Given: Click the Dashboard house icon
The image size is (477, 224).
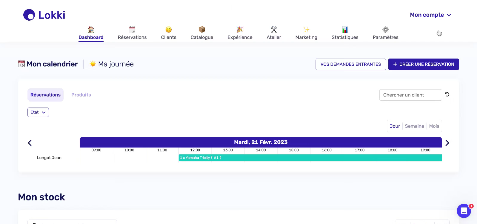Looking at the screenshot, I should (x=91, y=30).
